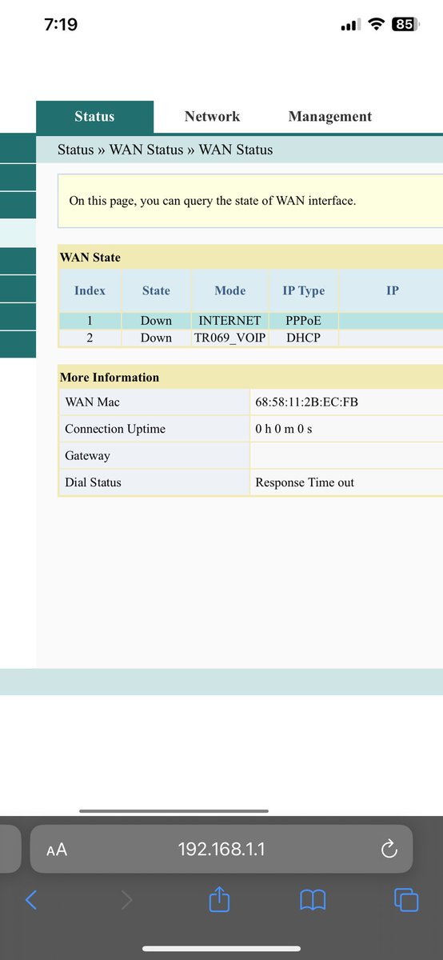Viewport: 443px width, 960px height.
Task: Click the More Information section heading
Action: (110, 378)
